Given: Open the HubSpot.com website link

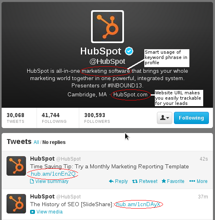Looking at the screenshot, I should point(130,95).
